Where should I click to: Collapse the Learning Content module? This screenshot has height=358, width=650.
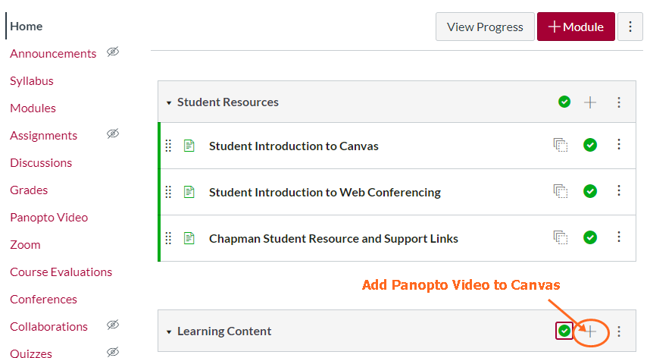(x=170, y=331)
